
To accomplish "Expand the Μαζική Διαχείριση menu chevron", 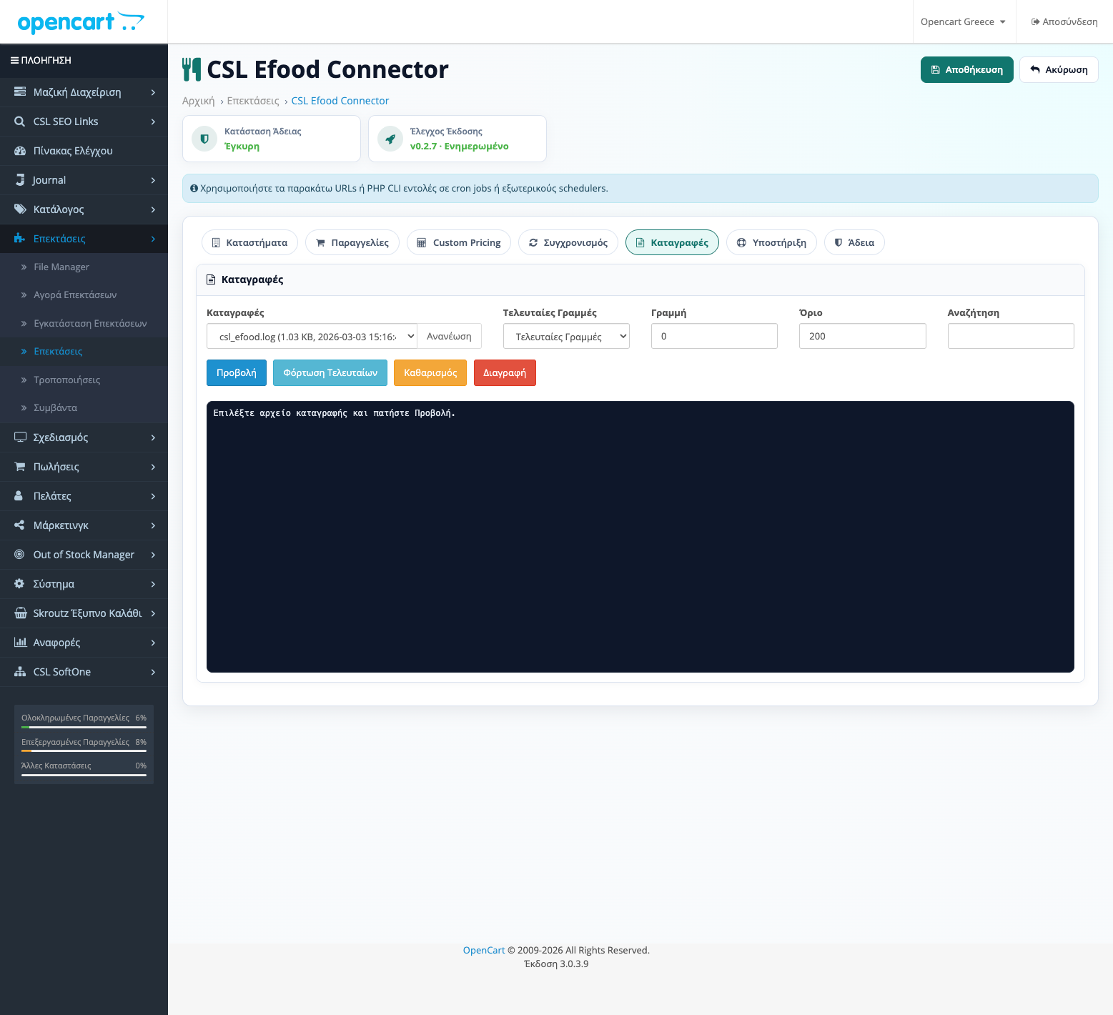I will (x=153, y=92).
